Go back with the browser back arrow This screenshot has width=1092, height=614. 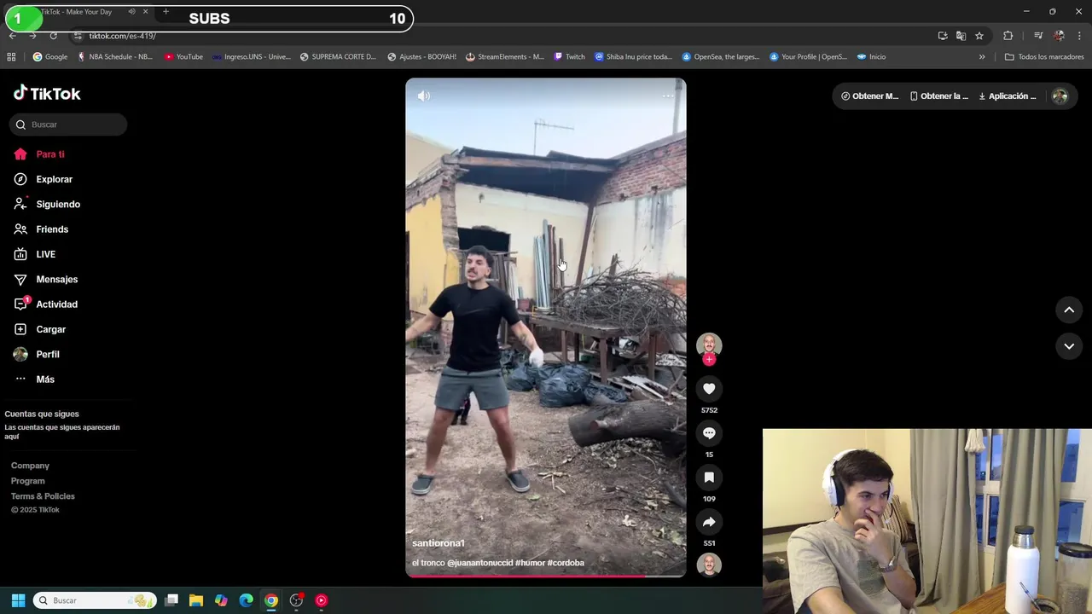12,36
